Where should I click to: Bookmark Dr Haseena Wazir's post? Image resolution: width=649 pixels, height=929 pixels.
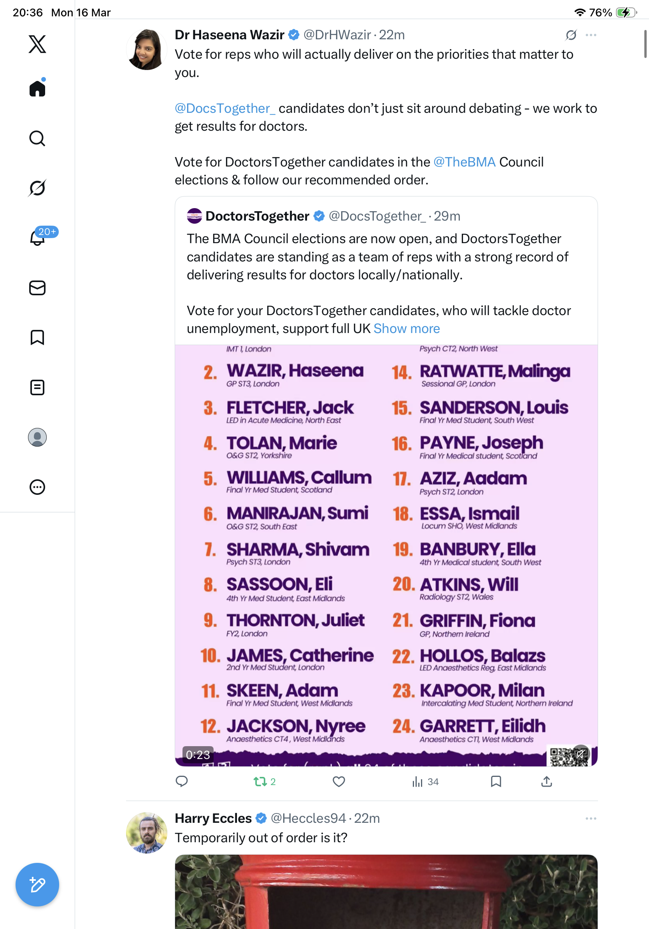496,781
